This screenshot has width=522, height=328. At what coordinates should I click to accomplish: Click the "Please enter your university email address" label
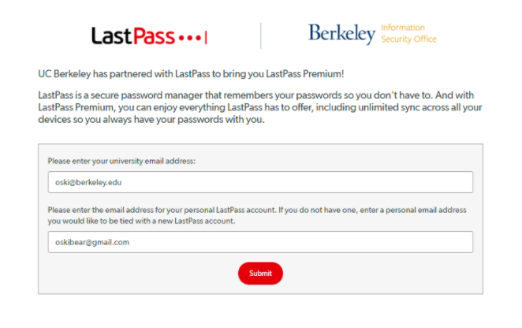[x=121, y=161]
